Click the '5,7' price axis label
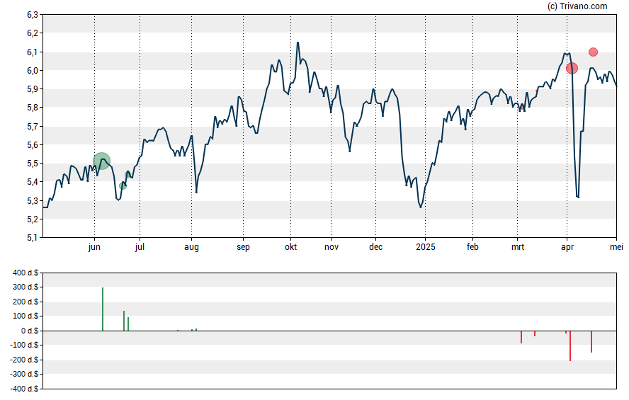 click(33, 126)
